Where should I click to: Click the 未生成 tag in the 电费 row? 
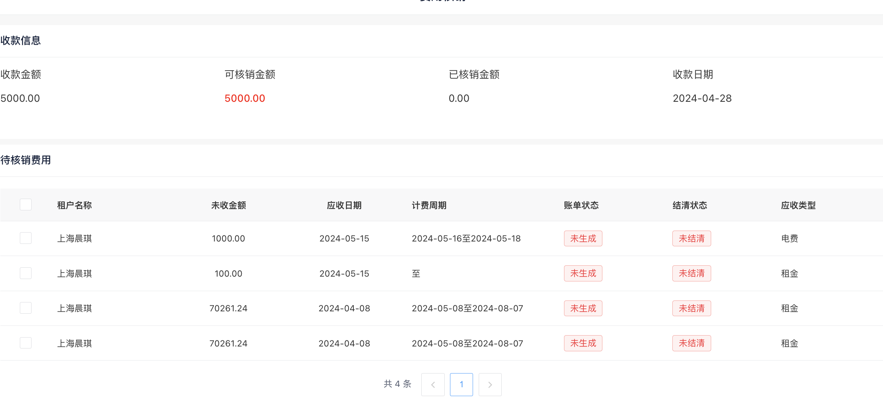click(x=583, y=239)
